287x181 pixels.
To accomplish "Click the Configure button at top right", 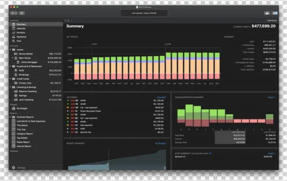I will pyautogui.click(x=272, y=20).
